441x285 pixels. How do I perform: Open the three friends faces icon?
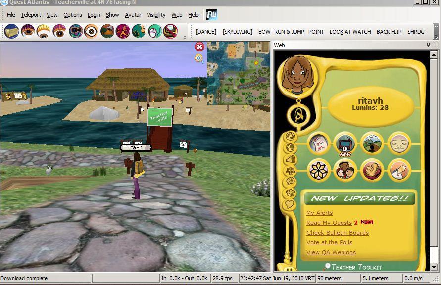345,170
